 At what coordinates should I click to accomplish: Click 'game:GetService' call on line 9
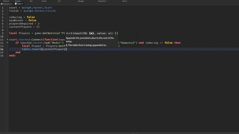click(x=47, y=33)
